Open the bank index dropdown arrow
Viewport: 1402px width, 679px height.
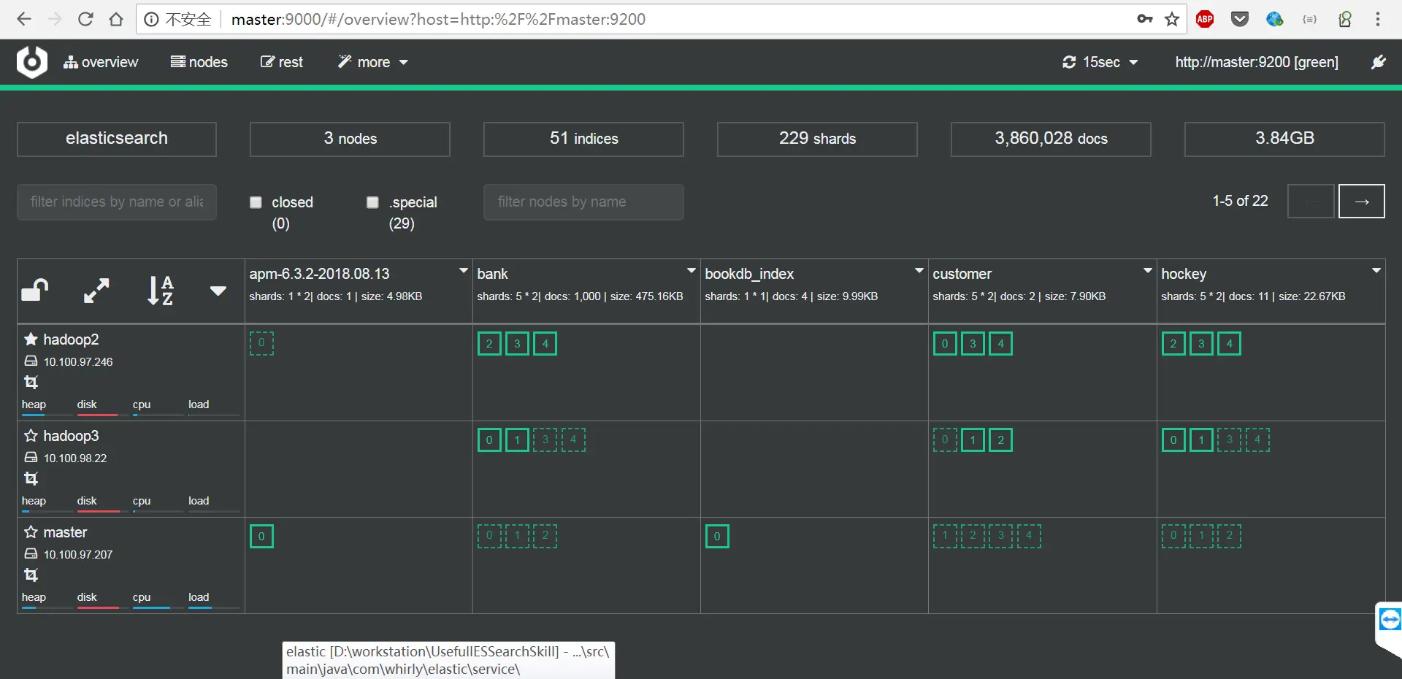pos(691,271)
